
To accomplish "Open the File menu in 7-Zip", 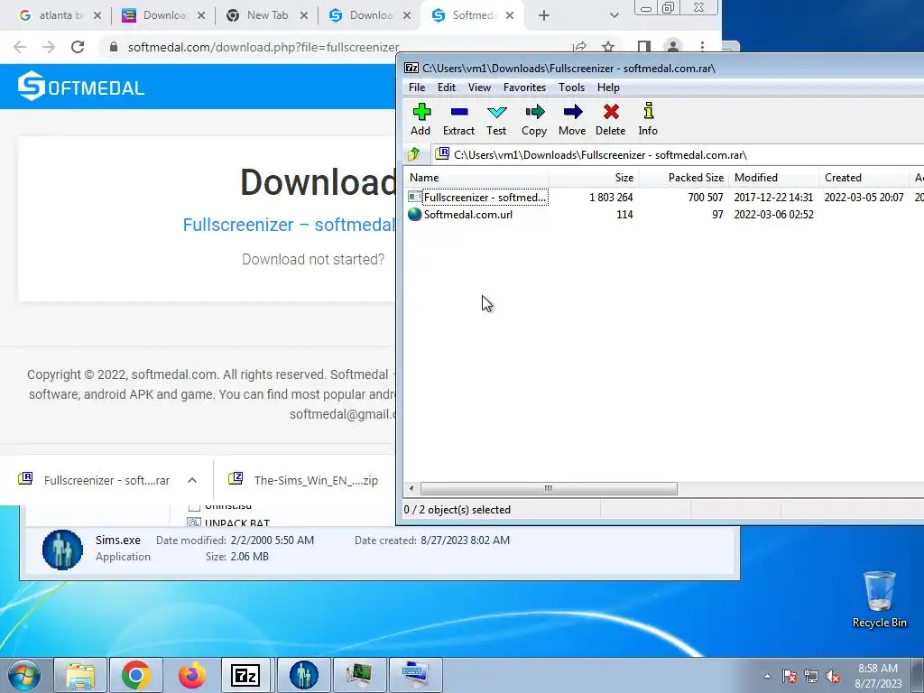I will (x=417, y=88).
